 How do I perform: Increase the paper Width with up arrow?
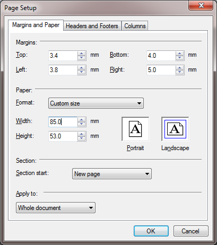click(x=82, y=120)
